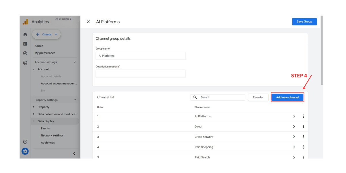Image resolution: width=346 pixels, height=173 pixels.
Task: Open more options for Paid Shopping row
Action: [303, 147]
